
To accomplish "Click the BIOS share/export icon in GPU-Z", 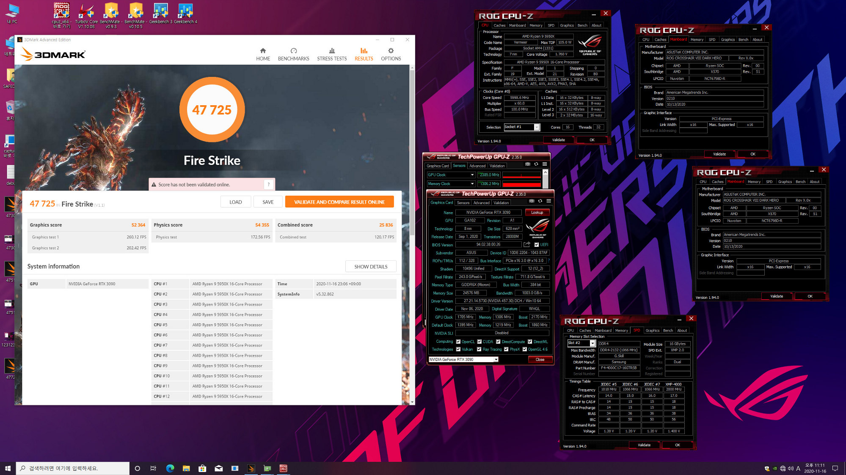I will point(527,244).
